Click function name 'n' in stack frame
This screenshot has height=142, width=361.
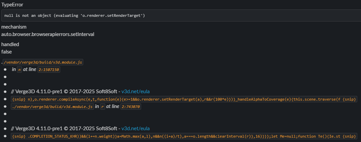point(19,69)
